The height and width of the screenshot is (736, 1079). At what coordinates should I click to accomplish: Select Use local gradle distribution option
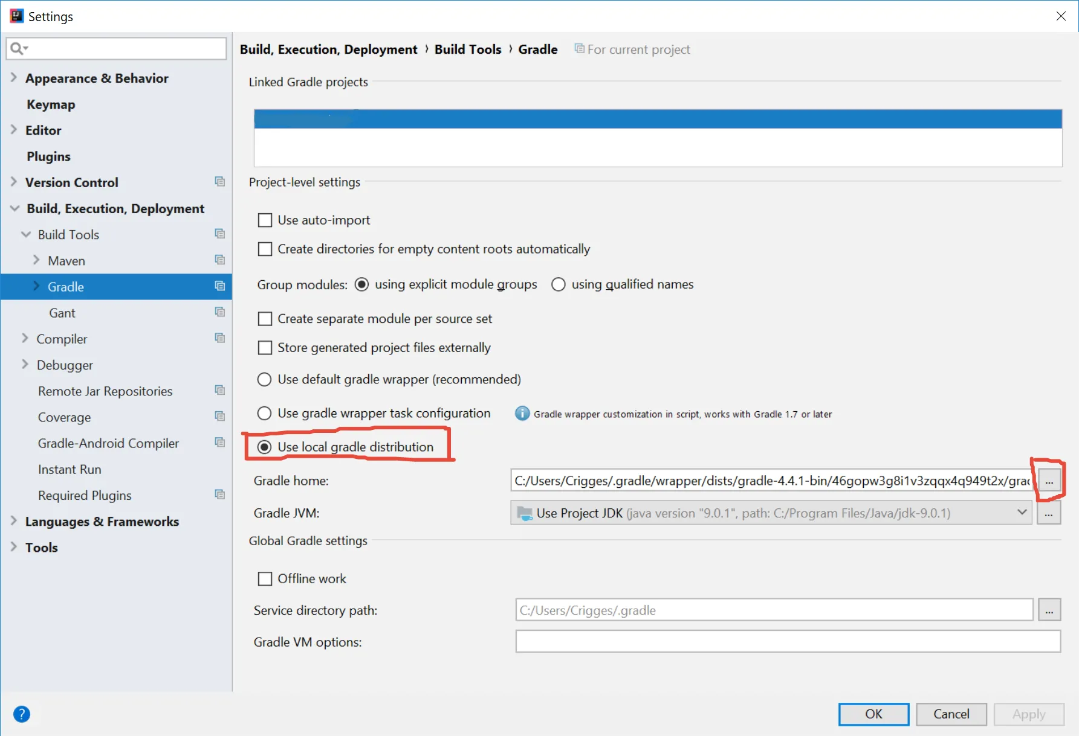(x=264, y=447)
